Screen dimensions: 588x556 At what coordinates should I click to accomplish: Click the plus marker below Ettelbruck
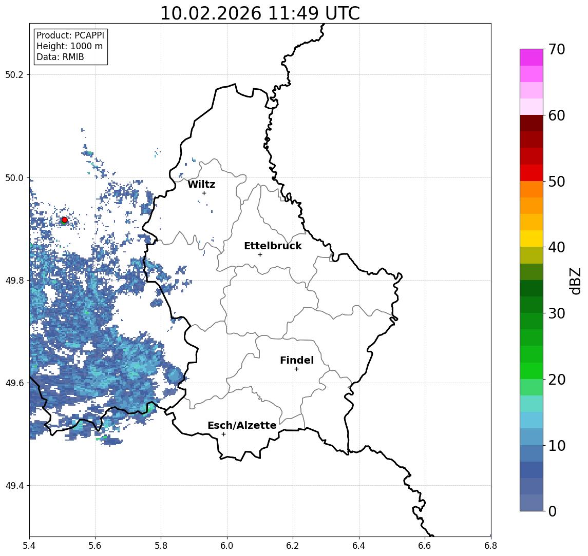pos(260,255)
